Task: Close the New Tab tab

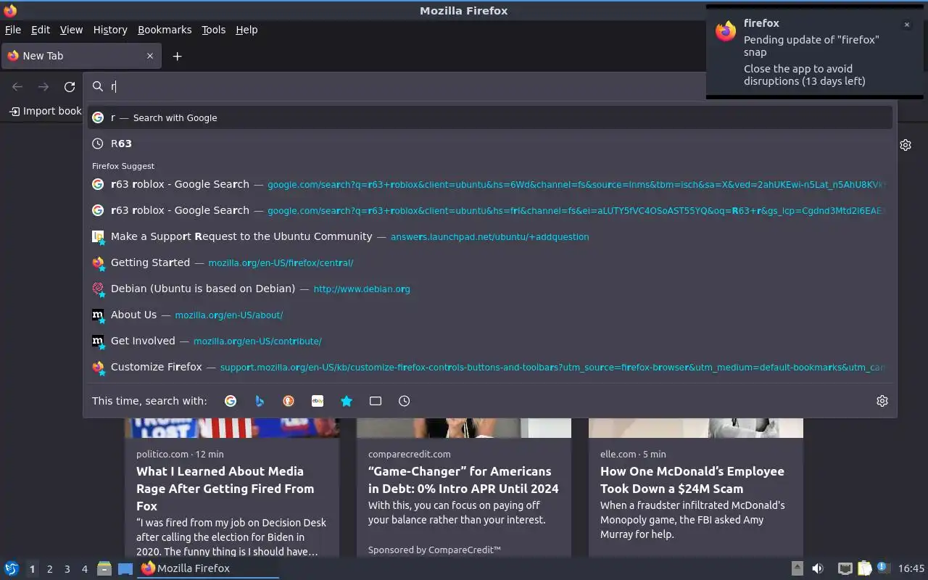Action: (150, 56)
